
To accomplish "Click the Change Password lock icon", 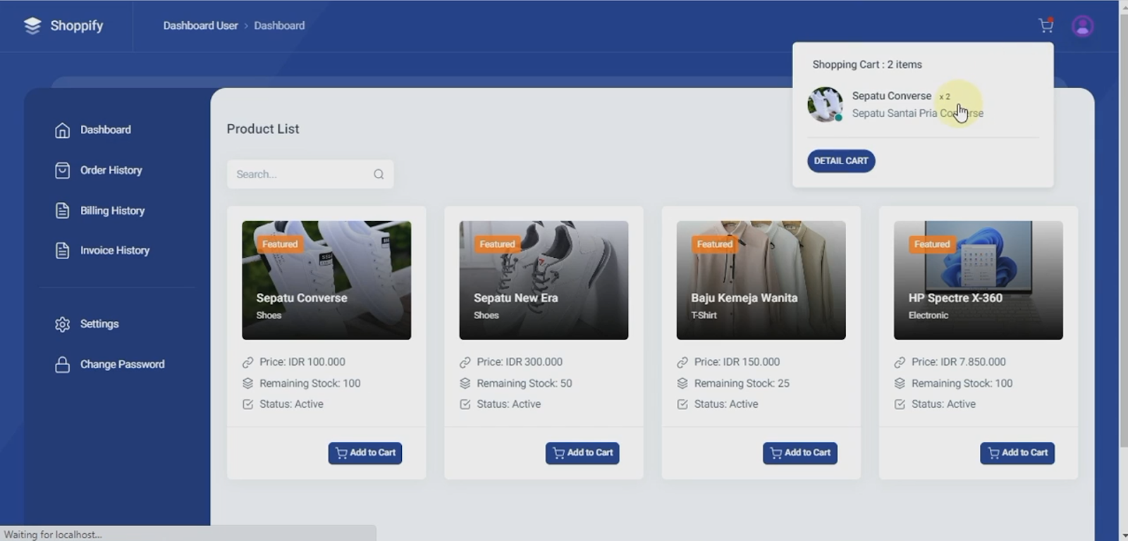I will (62, 364).
